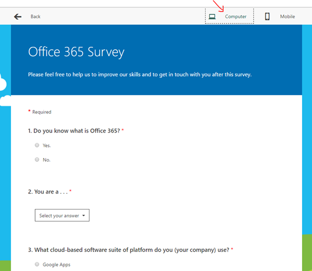
Task: Click question 2 'You are a . . .' heading
Action: click(49, 191)
